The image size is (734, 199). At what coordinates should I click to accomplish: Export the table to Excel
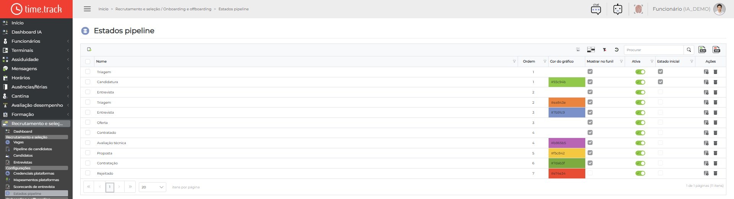[x=702, y=50]
